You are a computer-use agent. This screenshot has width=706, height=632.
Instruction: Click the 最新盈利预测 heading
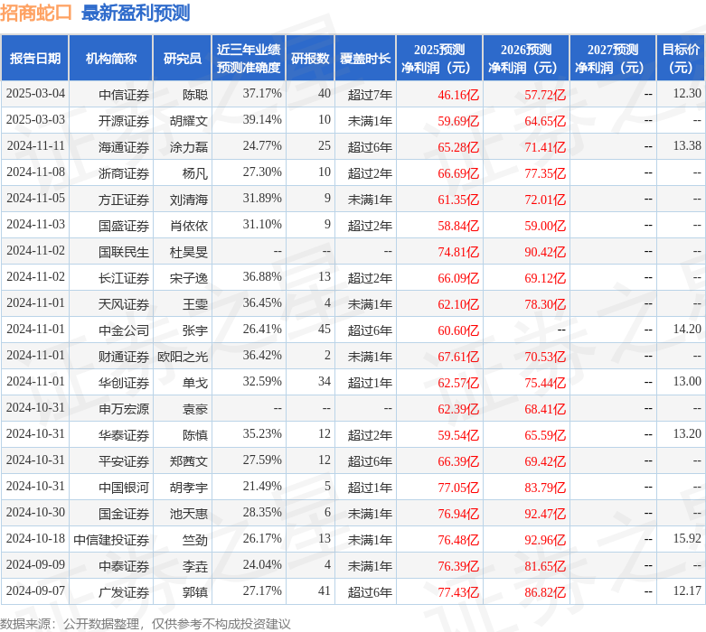click(x=136, y=13)
